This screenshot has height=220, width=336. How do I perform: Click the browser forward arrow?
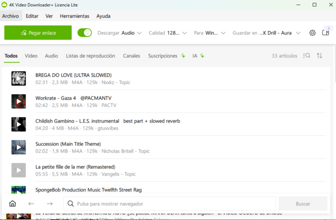coord(50,204)
